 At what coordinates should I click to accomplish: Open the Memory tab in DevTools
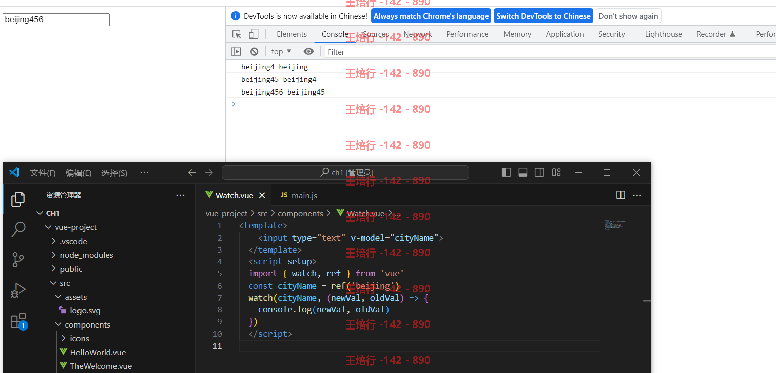pyautogui.click(x=517, y=34)
